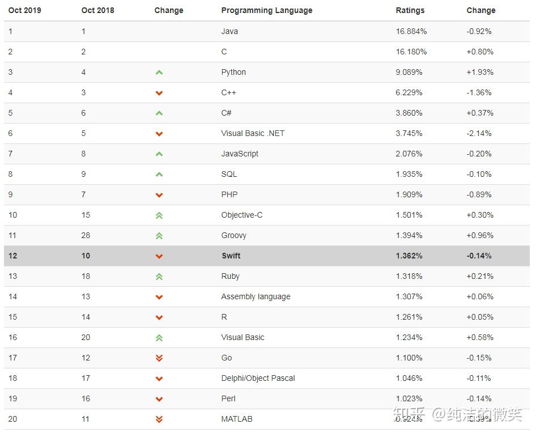The width and height of the screenshot is (536, 437).
Task: Click the Ratings column header
Action: 410,10
